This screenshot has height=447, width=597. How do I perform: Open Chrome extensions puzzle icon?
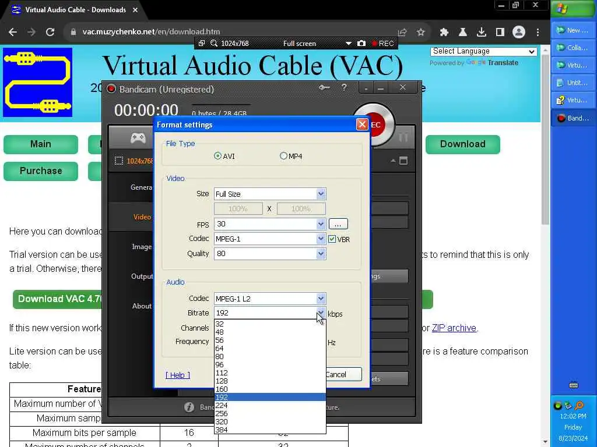[x=444, y=33]
